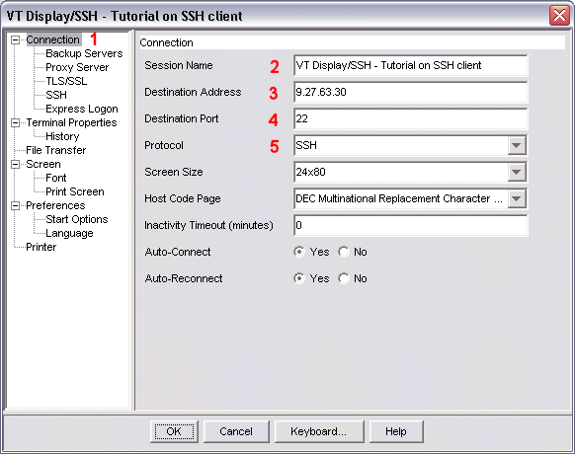Click the Destination Address field
This screenshot has height=454, width=575.
pos(410,93)
